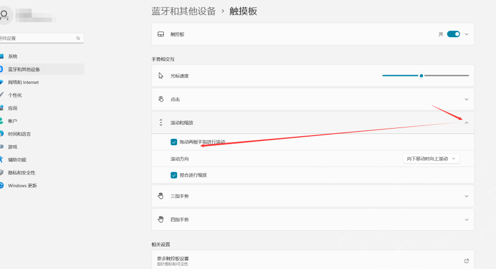Click the 三指手势 label
This screenshot has width=496, height=269.
point(179,196)
